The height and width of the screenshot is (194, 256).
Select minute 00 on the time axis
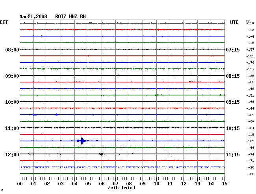pos(20,184)
